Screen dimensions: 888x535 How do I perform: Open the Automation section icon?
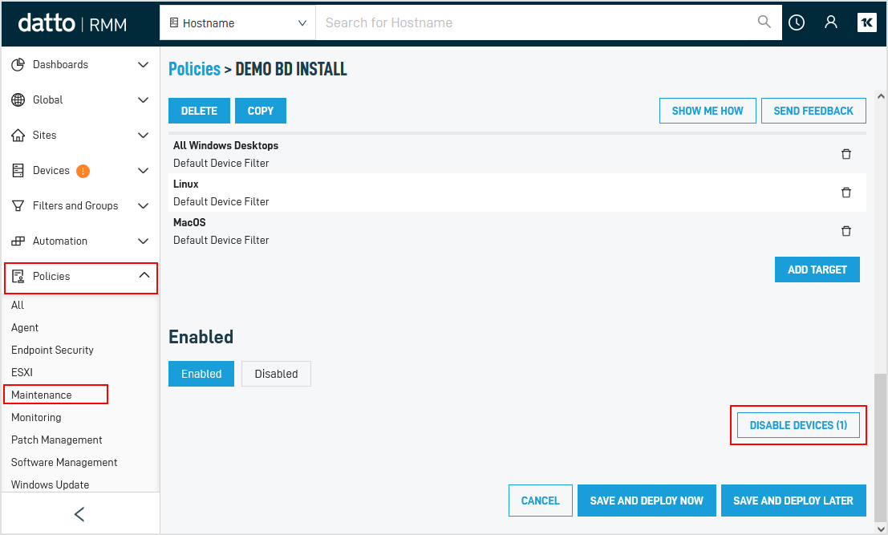(x=18, y=241)
